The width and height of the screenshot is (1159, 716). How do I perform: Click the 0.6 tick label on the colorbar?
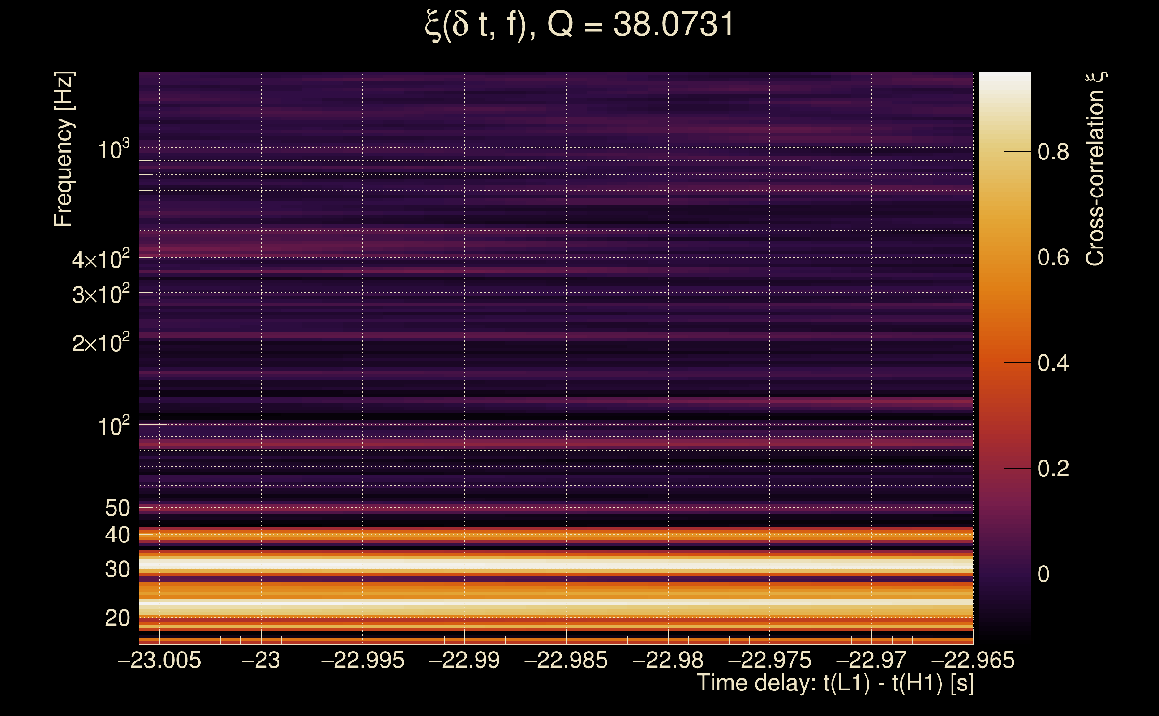(x=1053, y=258)
